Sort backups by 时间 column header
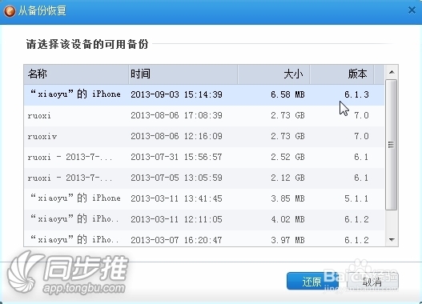422x304 pixels. tap(183, 74)
